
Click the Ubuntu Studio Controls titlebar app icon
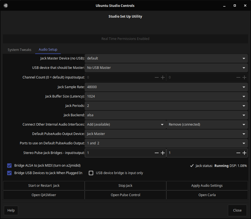5,6
